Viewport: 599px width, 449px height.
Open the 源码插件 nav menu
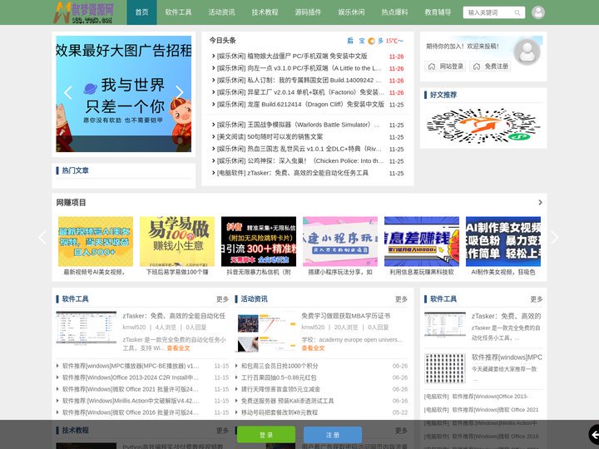(x=308, y=12)
